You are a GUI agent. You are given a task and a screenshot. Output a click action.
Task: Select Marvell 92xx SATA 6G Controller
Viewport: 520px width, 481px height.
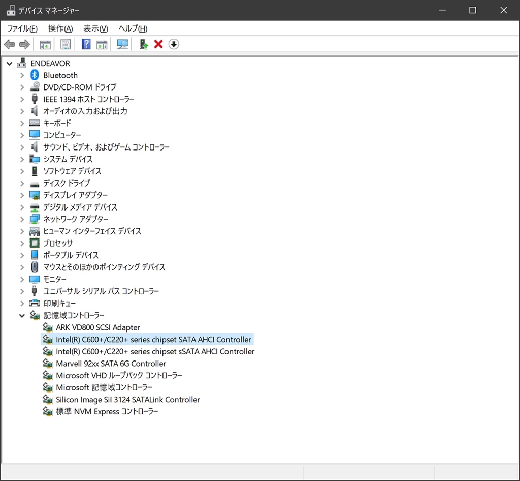[111, 364]
